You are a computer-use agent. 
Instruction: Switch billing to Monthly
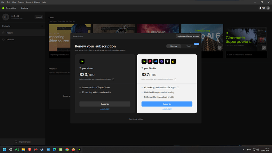(x=174, y=46)
